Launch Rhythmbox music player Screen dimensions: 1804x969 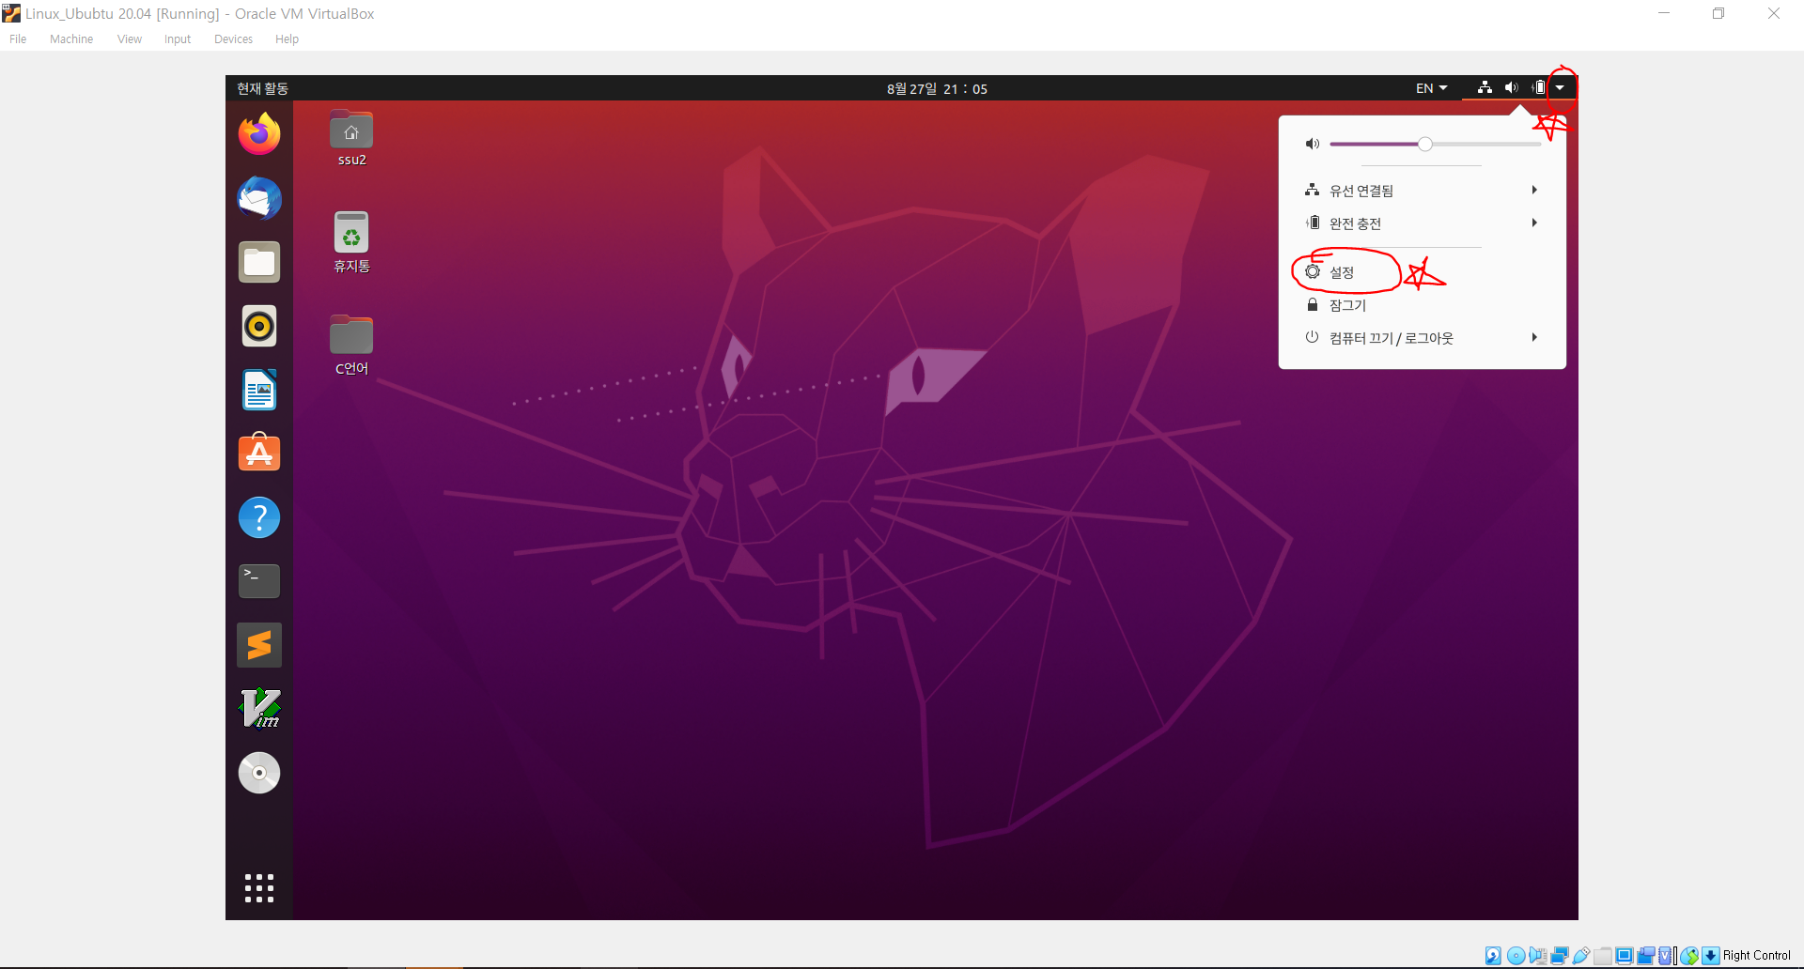pos(259,326)
